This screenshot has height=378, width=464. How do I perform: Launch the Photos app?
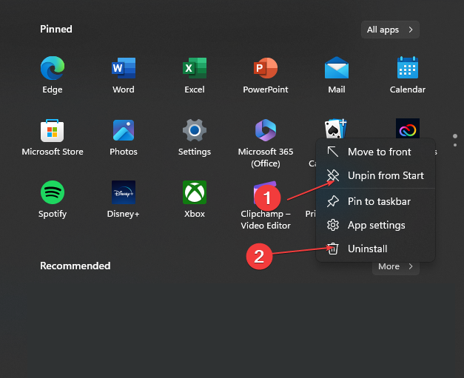[123, 131]
